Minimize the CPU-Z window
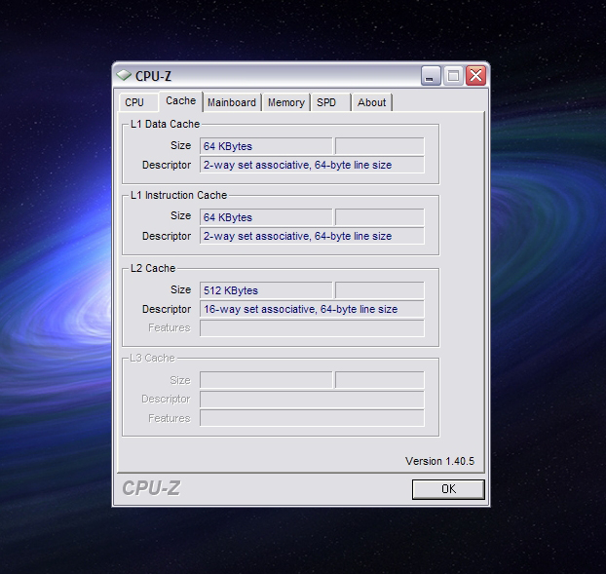Image resolution: width=606 pixels, height=574 pixels. [x=431, y=75]
